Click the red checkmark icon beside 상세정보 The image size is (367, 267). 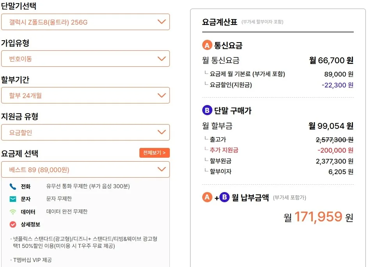pyautogui.click(x=13, y=224)
